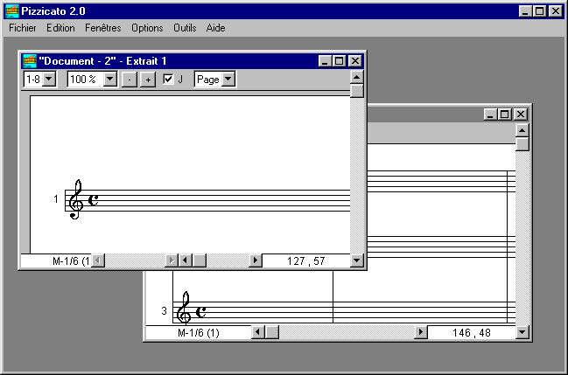Toggle the J checkbox
This screenshot has height=375, width=568.
tap(168, 79)
